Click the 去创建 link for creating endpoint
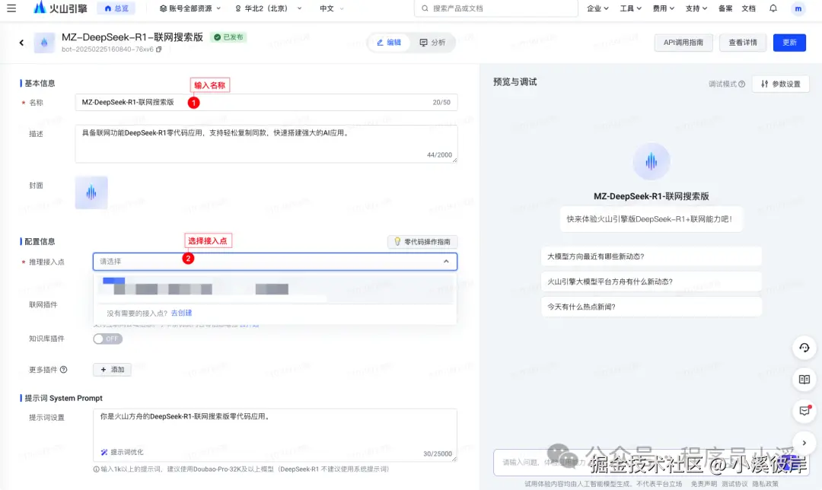Image resolution: width=822 pixels, height=490 pixels. [x=183, y=313]
